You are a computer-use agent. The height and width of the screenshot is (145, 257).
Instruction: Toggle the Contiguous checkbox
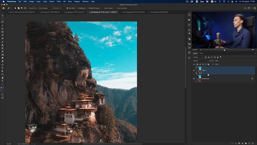click(77, 8)
